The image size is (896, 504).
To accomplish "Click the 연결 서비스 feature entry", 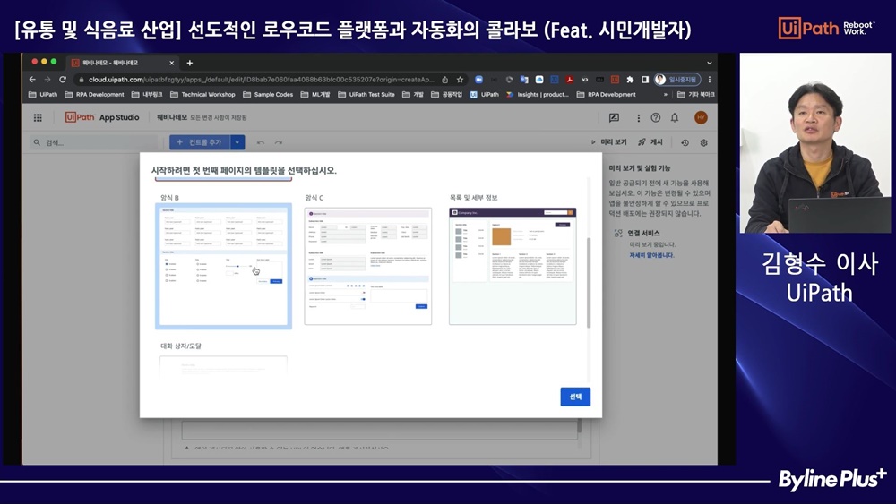I will pos(643,233).
